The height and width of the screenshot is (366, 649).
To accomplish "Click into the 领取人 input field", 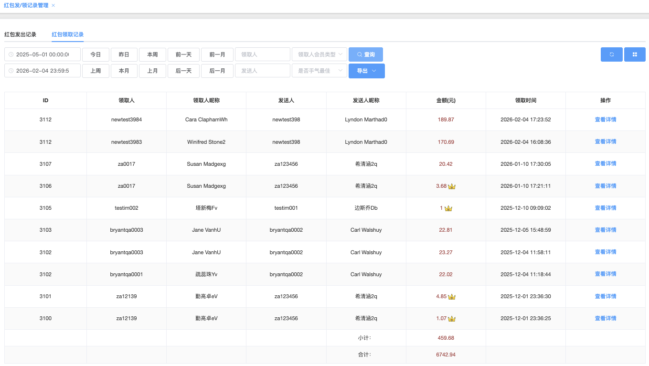I will point(262,54).
